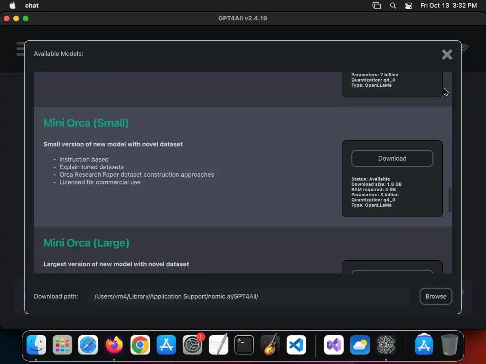486x364 pixels.
Task: Click the 'Parameters: 7 billion' text
Action: [375, 74]
